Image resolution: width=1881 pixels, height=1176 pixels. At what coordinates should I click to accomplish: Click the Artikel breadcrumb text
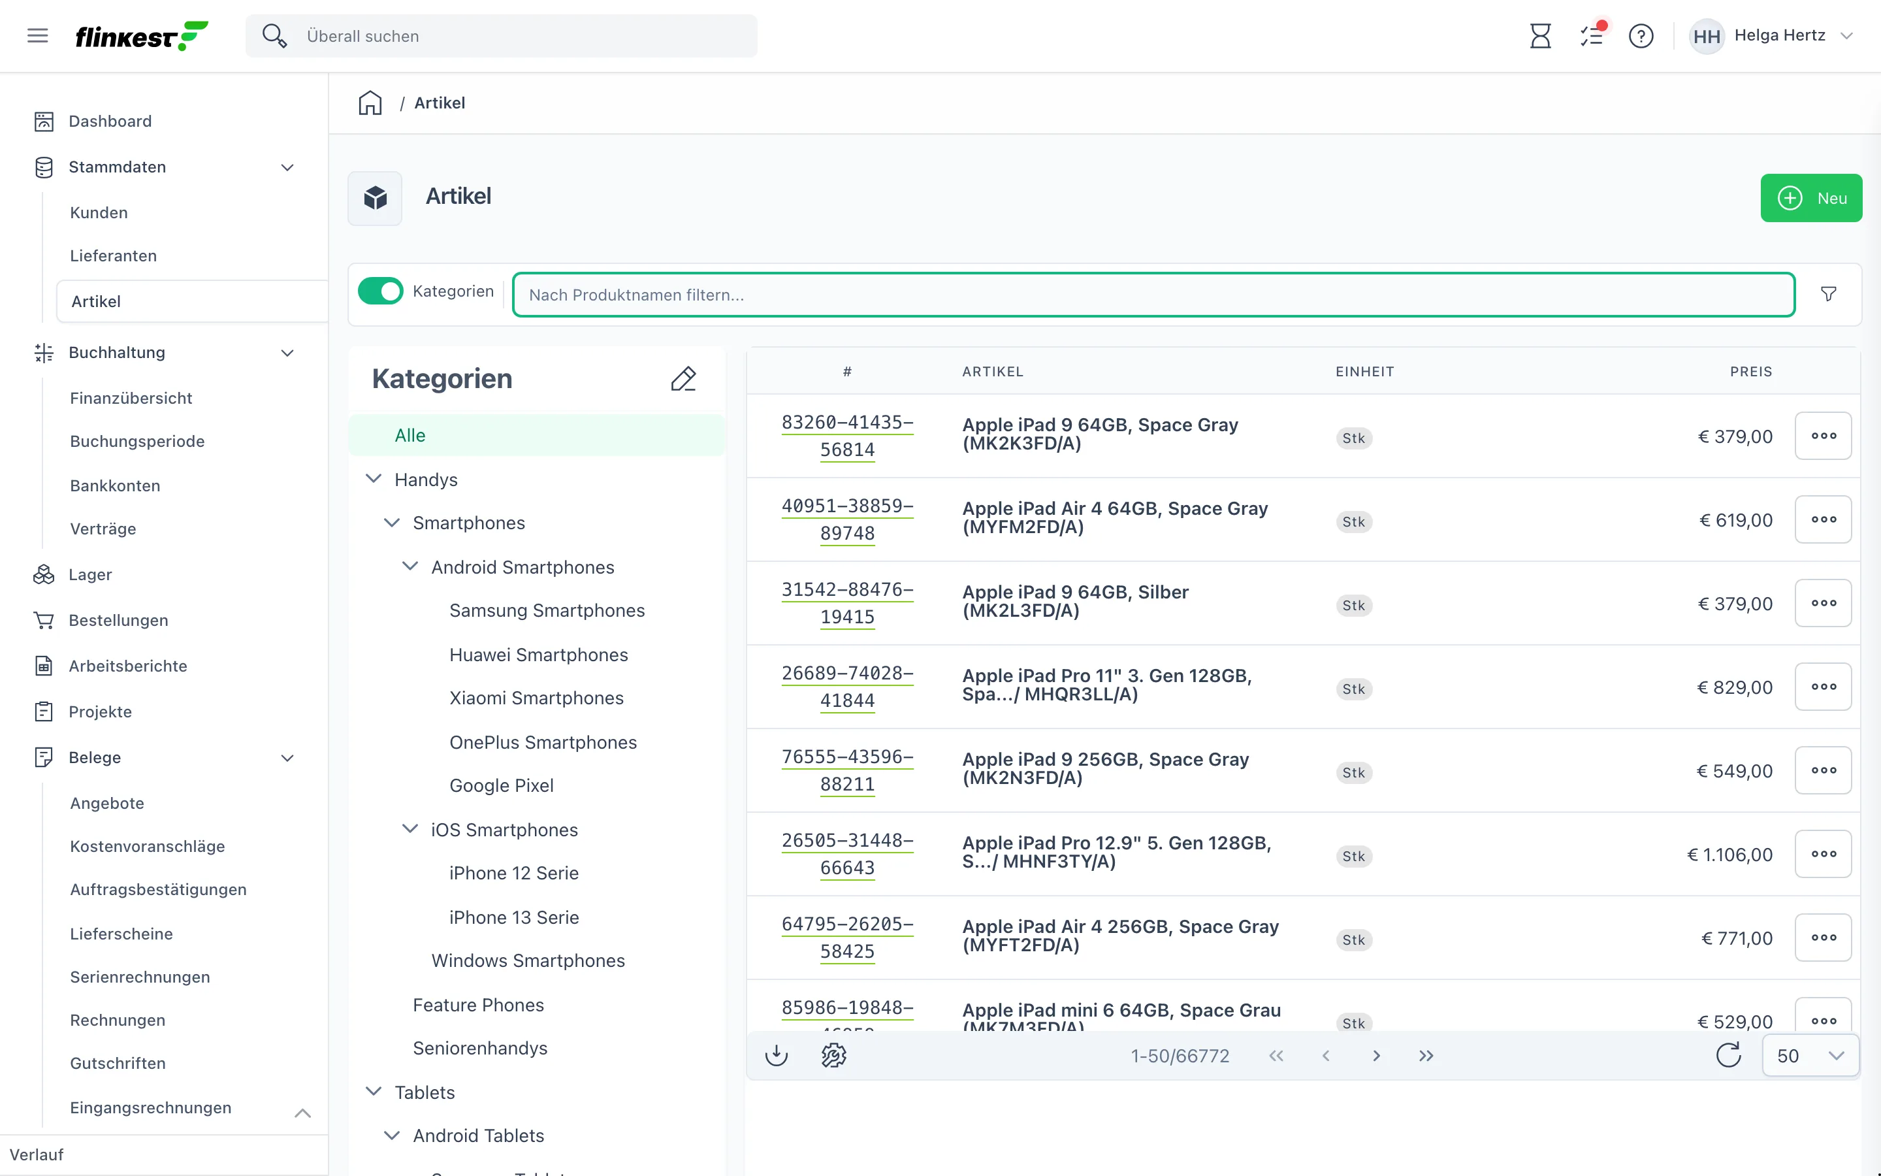(439, 103)
